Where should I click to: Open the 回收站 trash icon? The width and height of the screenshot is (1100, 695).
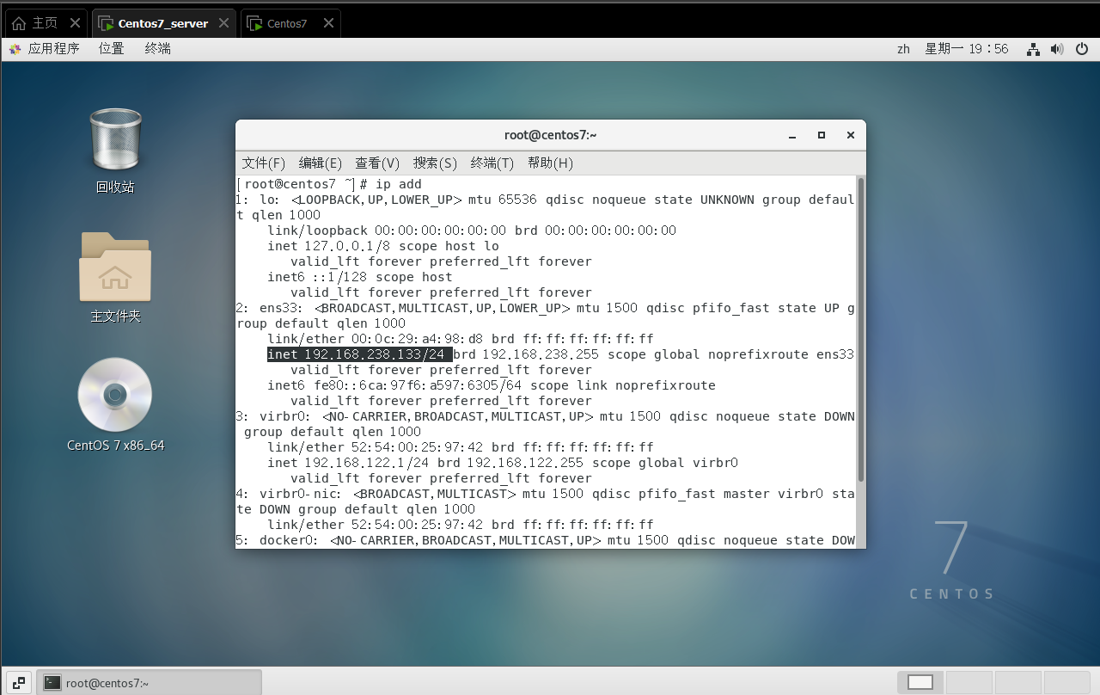pos(115,140)
